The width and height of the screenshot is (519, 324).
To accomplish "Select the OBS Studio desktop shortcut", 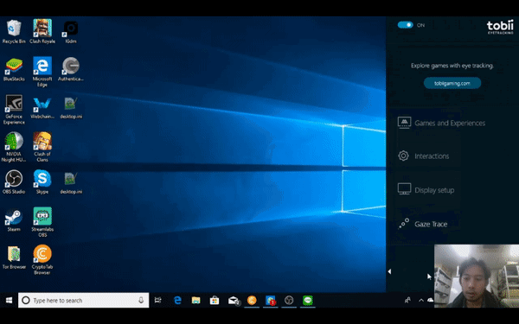I will (14, 181).
